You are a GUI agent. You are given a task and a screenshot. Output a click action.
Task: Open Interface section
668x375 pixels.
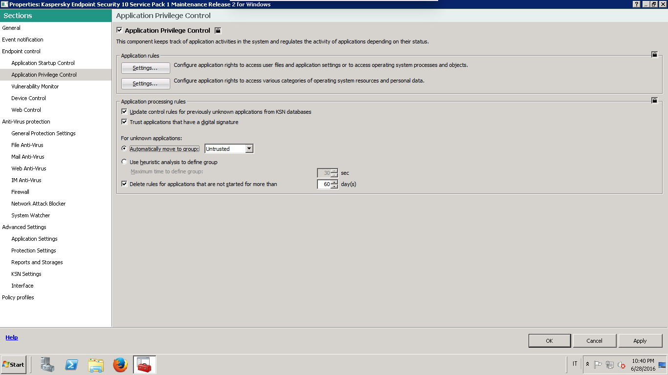(x=22, y=286)
